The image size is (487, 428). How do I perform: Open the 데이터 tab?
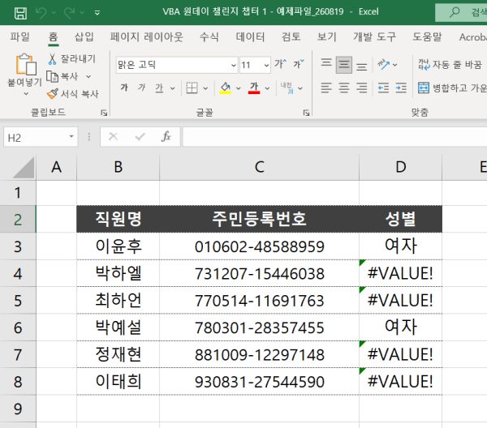250,37
